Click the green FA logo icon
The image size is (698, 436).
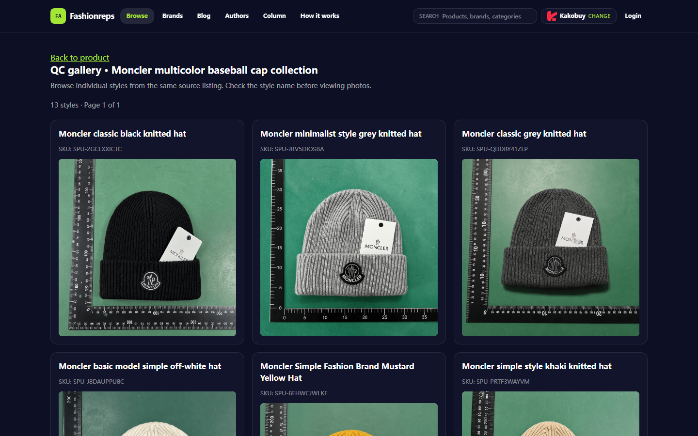coord(58,16)
